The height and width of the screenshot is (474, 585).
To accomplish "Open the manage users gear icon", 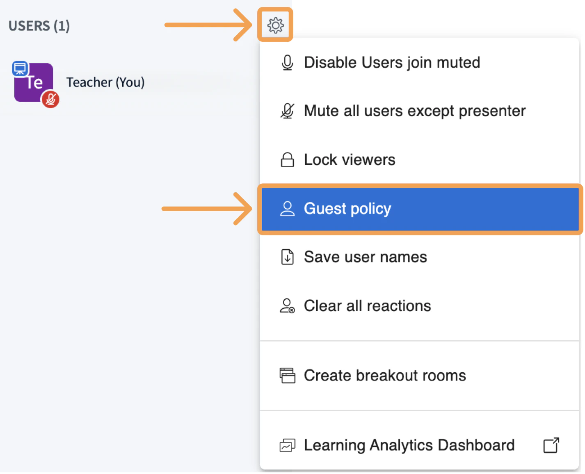I will [275, 25].
